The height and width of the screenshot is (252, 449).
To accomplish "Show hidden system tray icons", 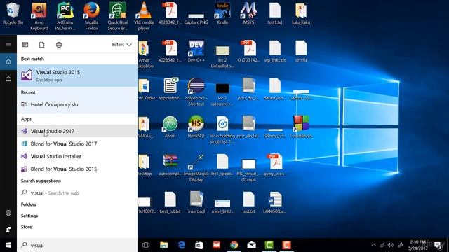I will [x=373, y=245].
